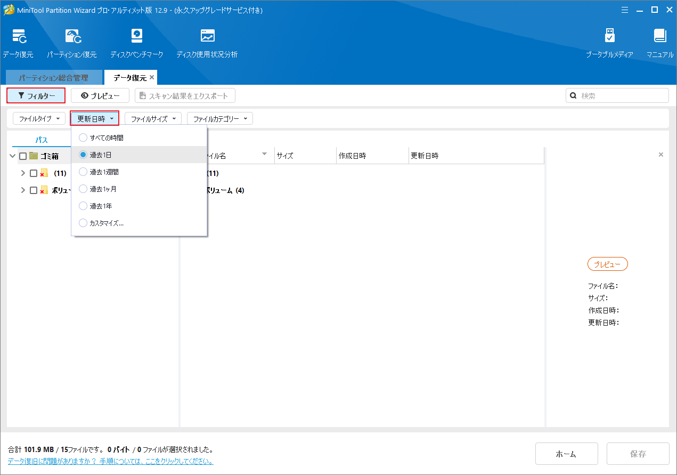Click the MiniTool app logo icon
The height and width of the screenshot is (475, 677).
(9, 10)
